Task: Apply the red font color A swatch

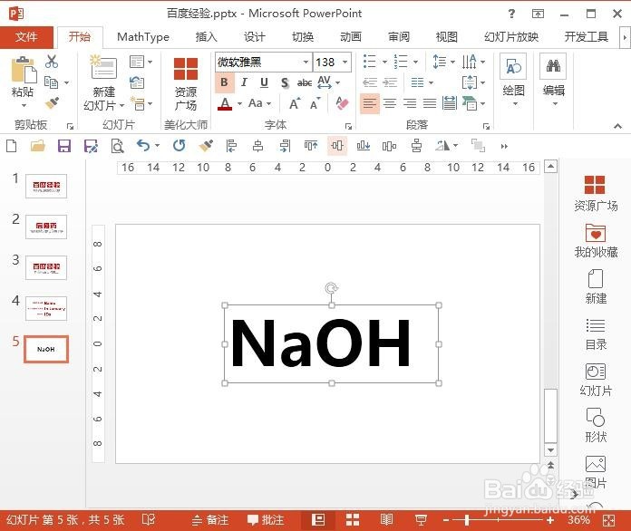Action: [225, 104]
